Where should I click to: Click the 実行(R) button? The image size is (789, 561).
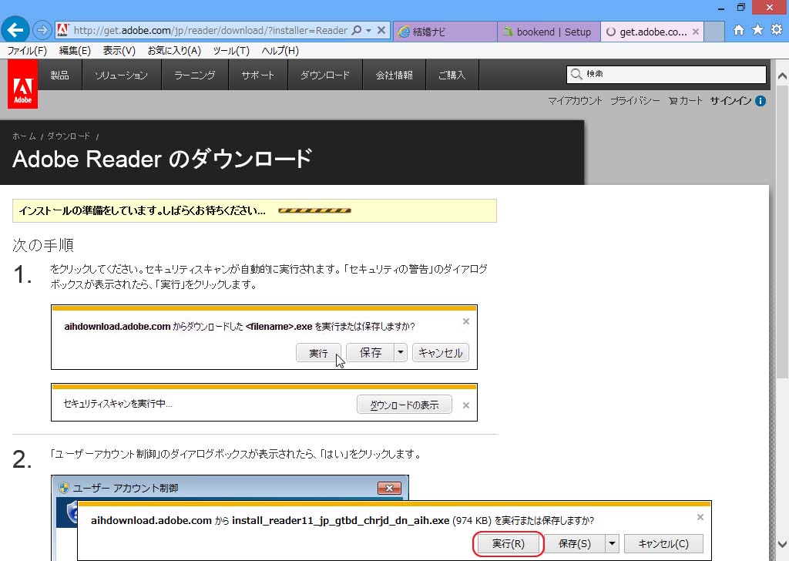coord(507,543)
